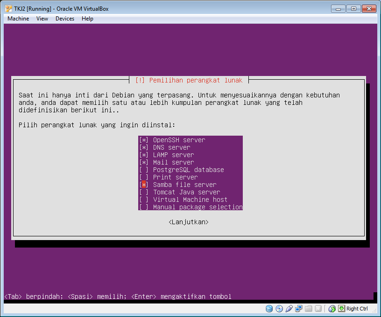The width and height of the screenshot is (381, 317).
Task: Click the optical drive icon in VirtualBox status bar
Action: [x=279, y=309]
